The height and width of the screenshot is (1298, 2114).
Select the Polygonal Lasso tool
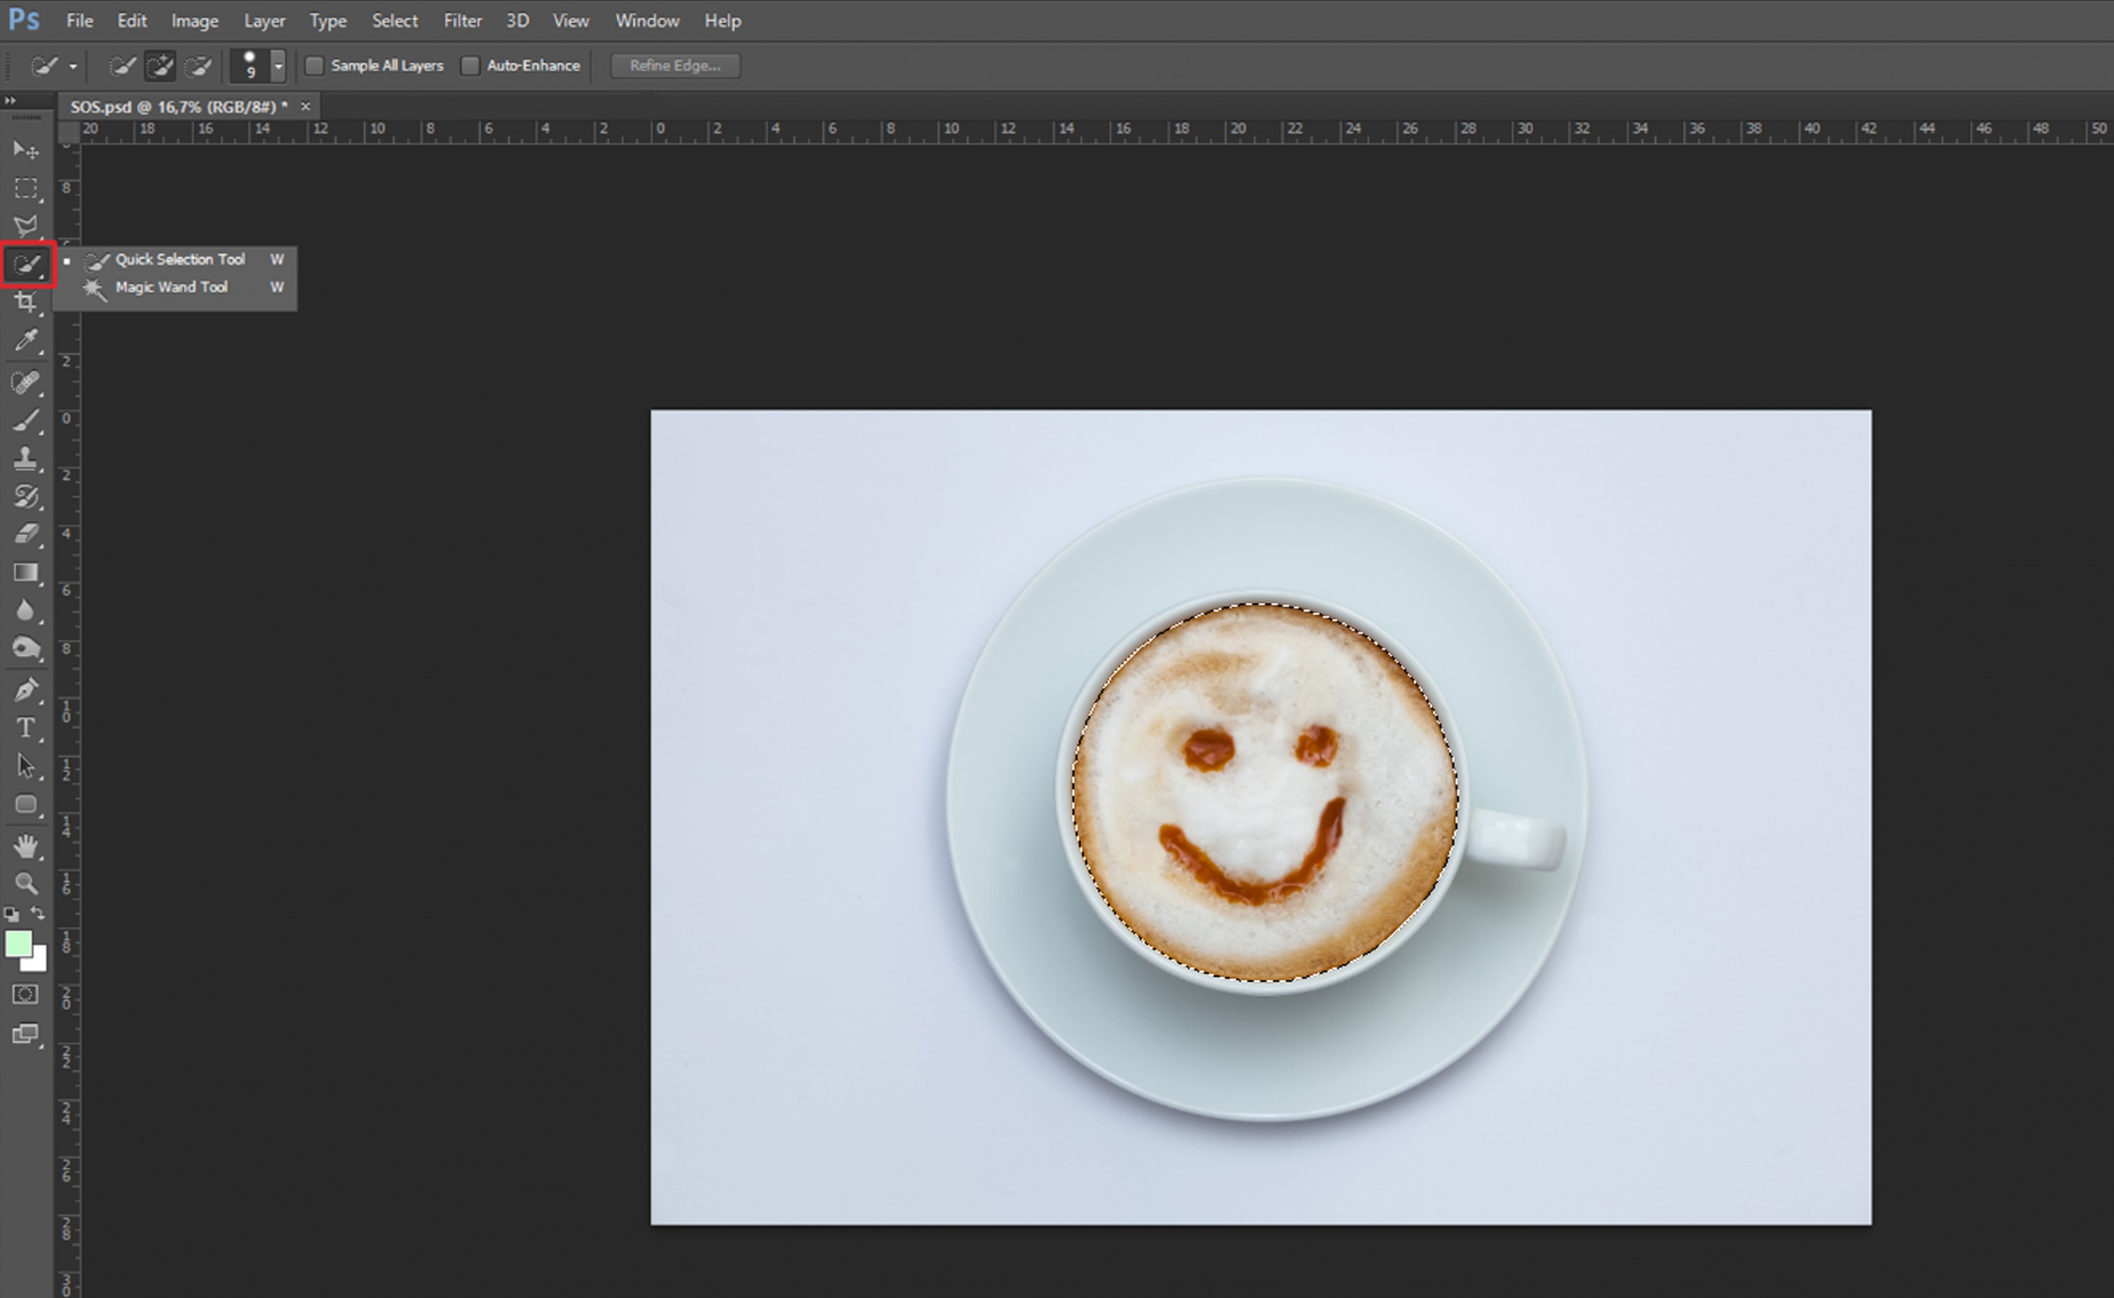click(x=26, y=225)
